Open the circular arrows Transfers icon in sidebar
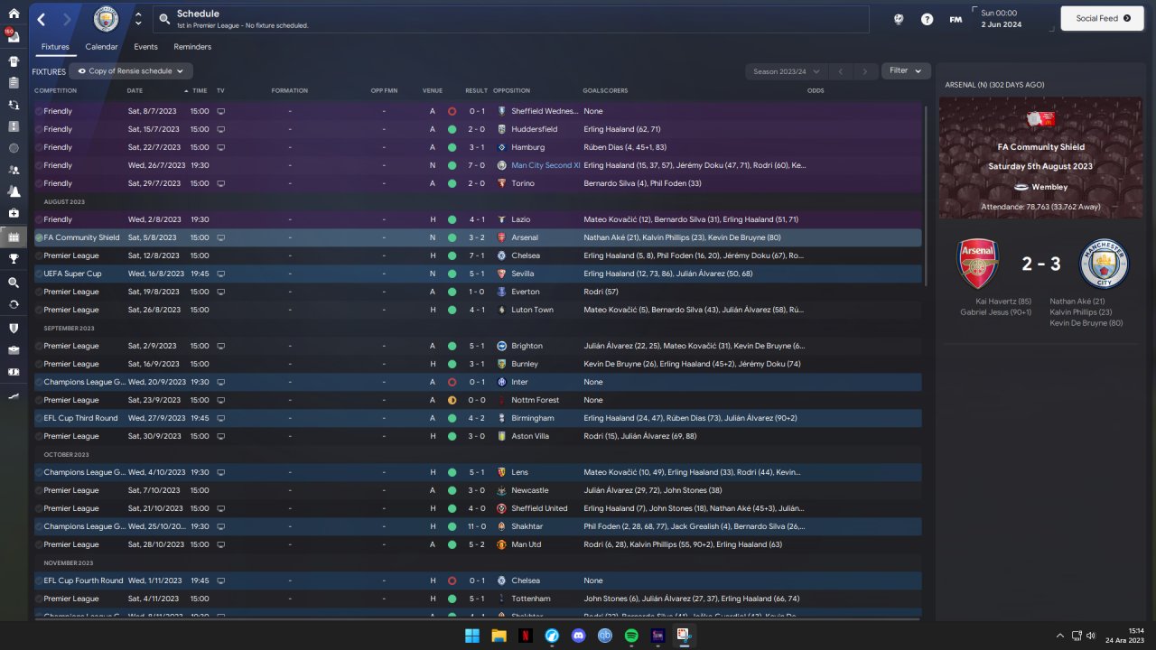 pos(14,304)
